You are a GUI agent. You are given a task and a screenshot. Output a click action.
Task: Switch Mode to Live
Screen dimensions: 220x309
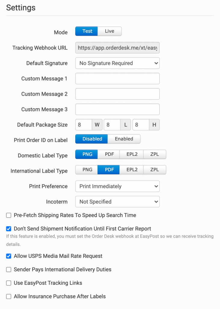coord(110,31)
